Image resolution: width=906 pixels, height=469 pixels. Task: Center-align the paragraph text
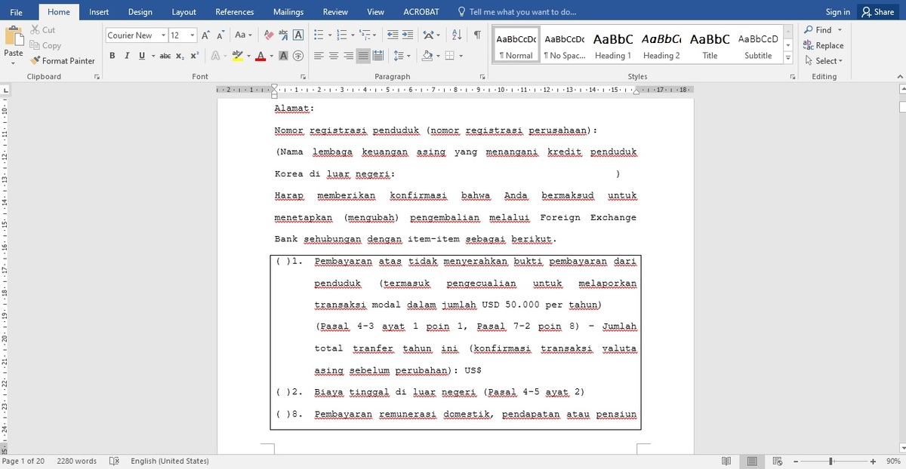[334, 56]
